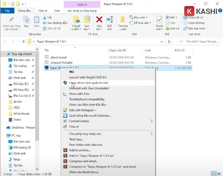Image resolution: width=223 pixels, height=176 pixels.
Task: Open the Các công cụ Ứng dụng tab
Action: 82,11
